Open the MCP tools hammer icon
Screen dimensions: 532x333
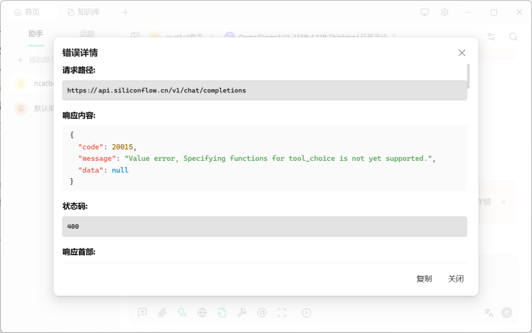pos(242,312)
